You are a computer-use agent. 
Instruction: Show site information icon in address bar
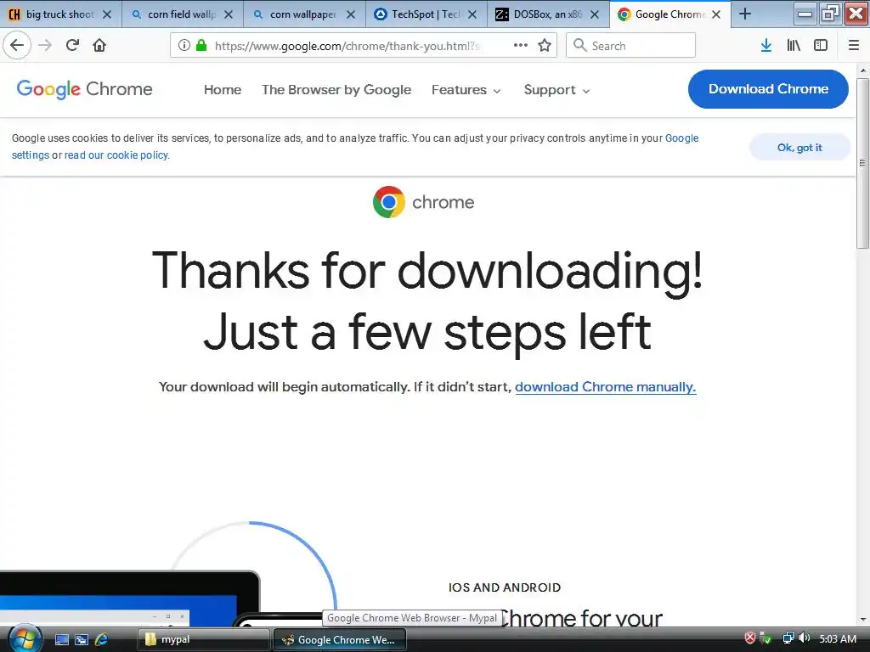(184, 46)
